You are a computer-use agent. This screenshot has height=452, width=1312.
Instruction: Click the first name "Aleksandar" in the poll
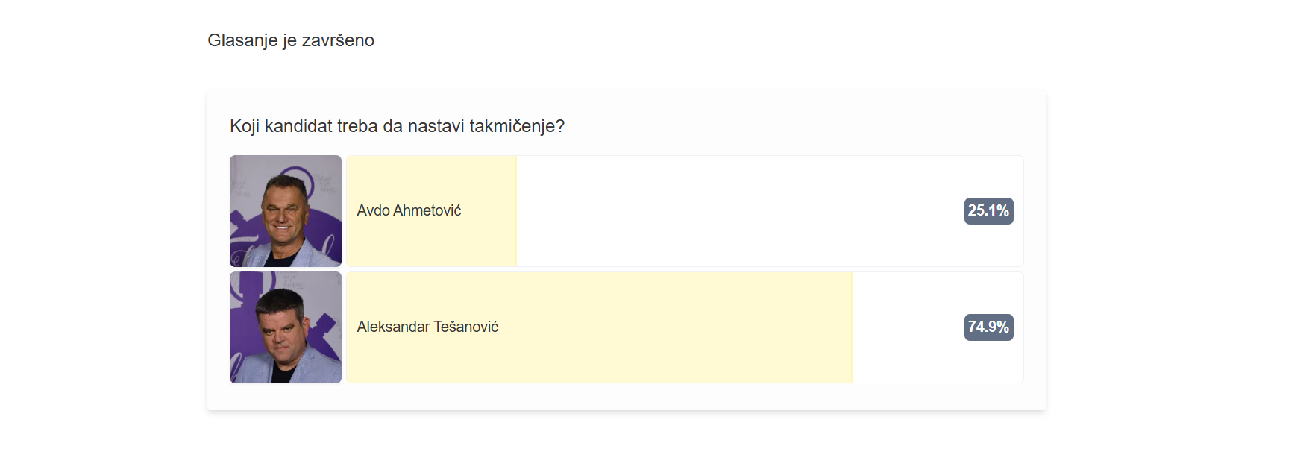pyautogui.click(x=393, y=327)
